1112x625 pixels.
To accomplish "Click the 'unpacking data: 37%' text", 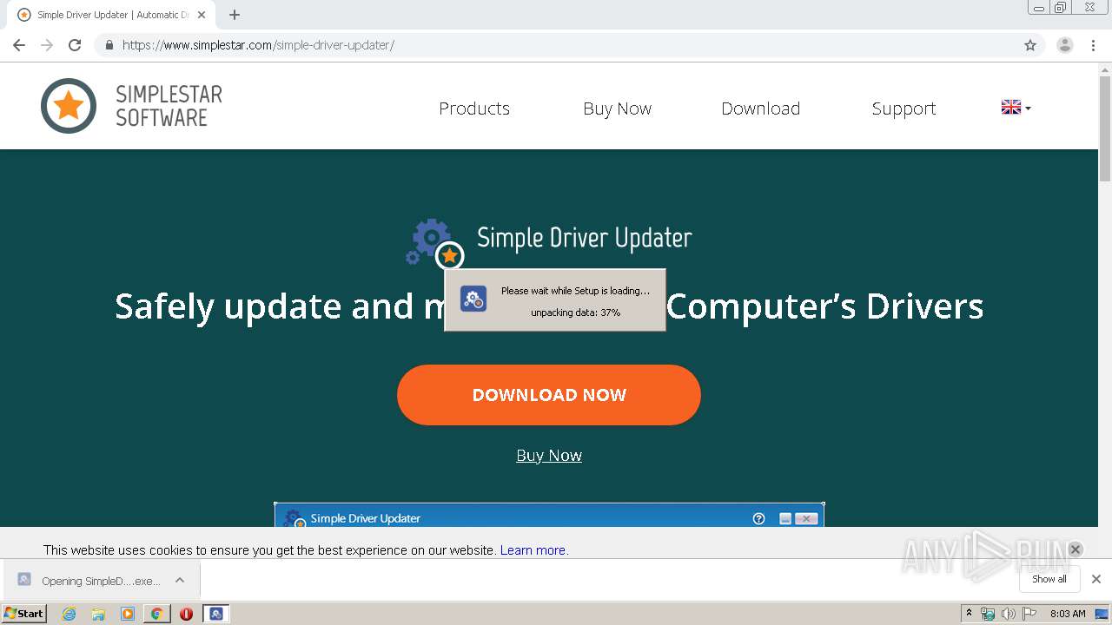I will [576, 312].
